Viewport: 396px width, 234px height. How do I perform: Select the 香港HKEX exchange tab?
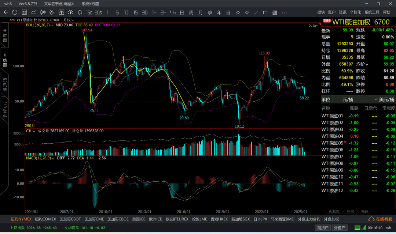(219, 219)
